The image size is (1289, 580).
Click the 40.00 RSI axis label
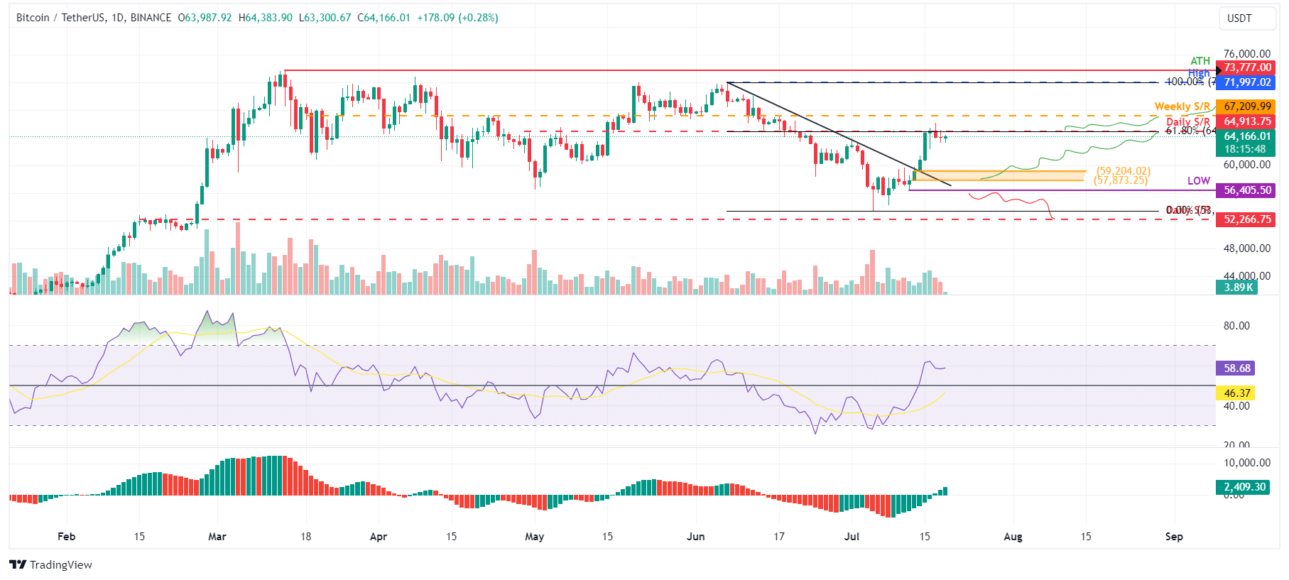[x=1236, y=406]
